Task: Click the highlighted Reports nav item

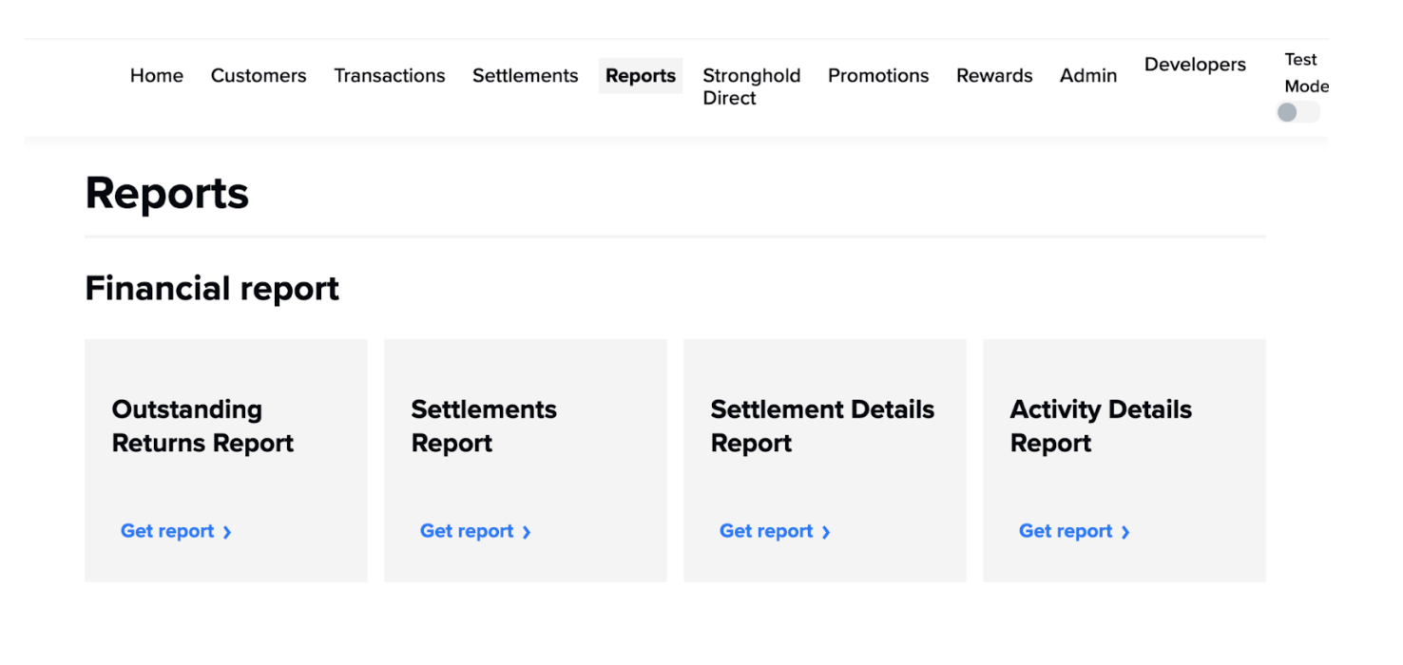Action: [x=640, y=75]
